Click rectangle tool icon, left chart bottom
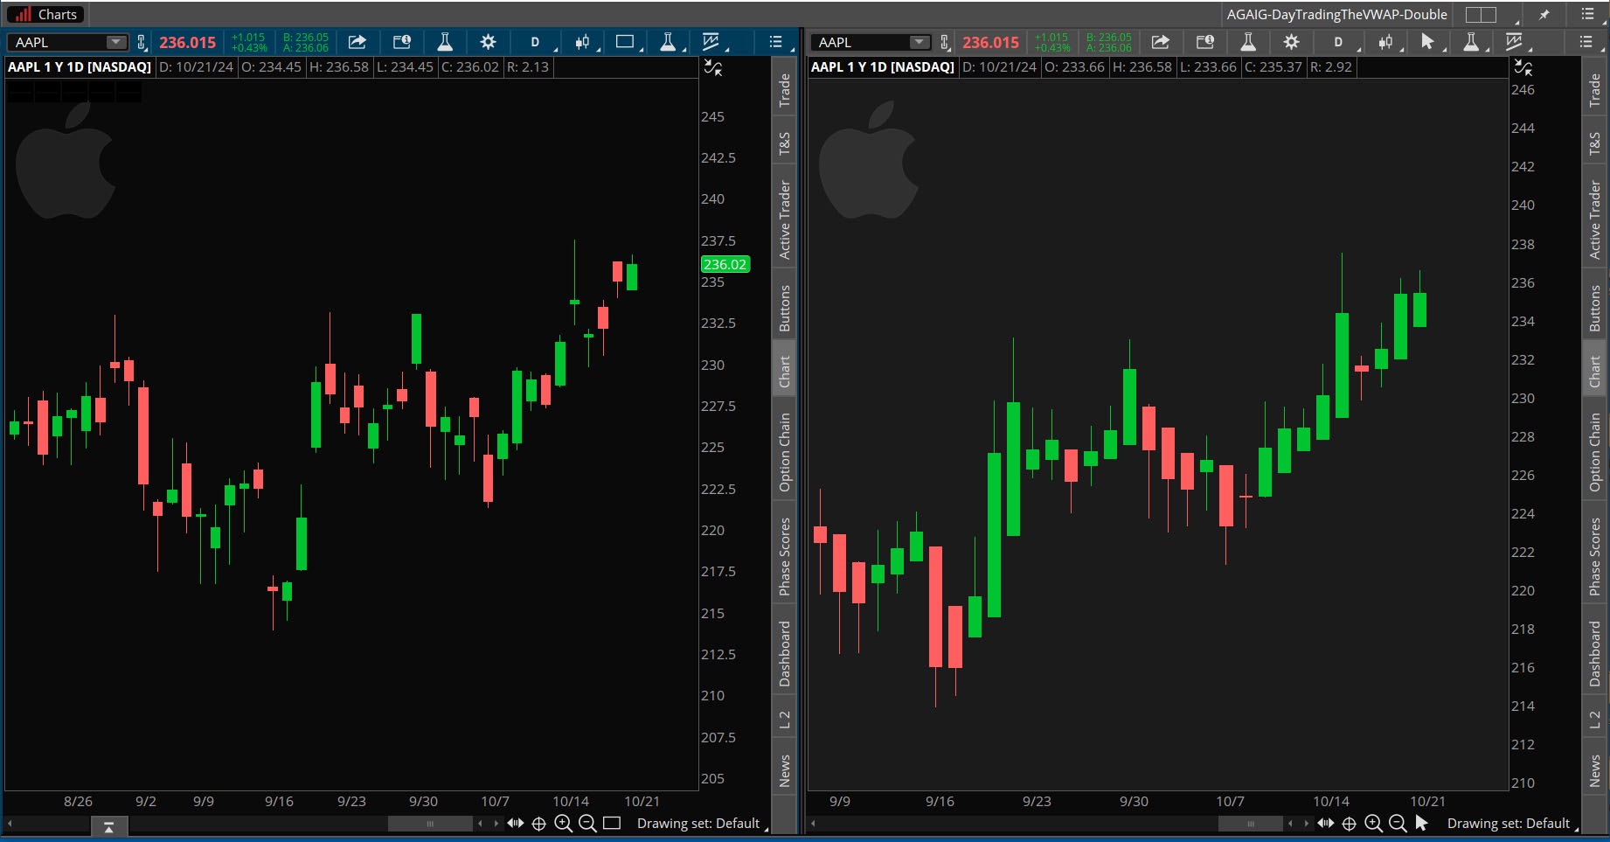Viewport: 1610px width, 842px height. pyautogui.click(x=612, y=824)
